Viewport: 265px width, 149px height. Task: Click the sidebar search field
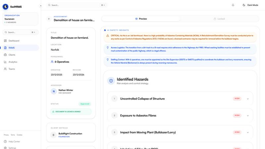(21, 32)
